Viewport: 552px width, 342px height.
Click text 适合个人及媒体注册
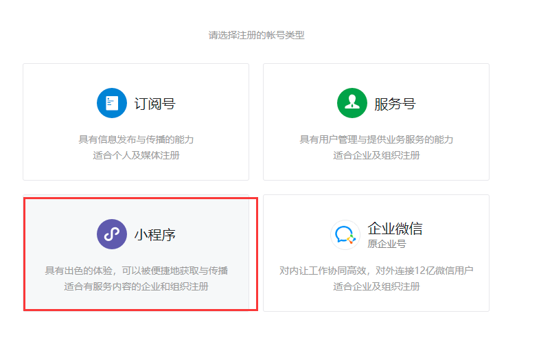[136, 155]
